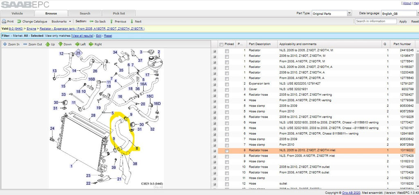The width and height of the screenshot is (419, 195).
Task: Click the filter Reset link
Action: [x=108, y=36]
